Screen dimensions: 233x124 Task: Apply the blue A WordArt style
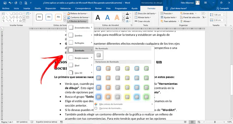pyautogui.click(x=107, y=17)
